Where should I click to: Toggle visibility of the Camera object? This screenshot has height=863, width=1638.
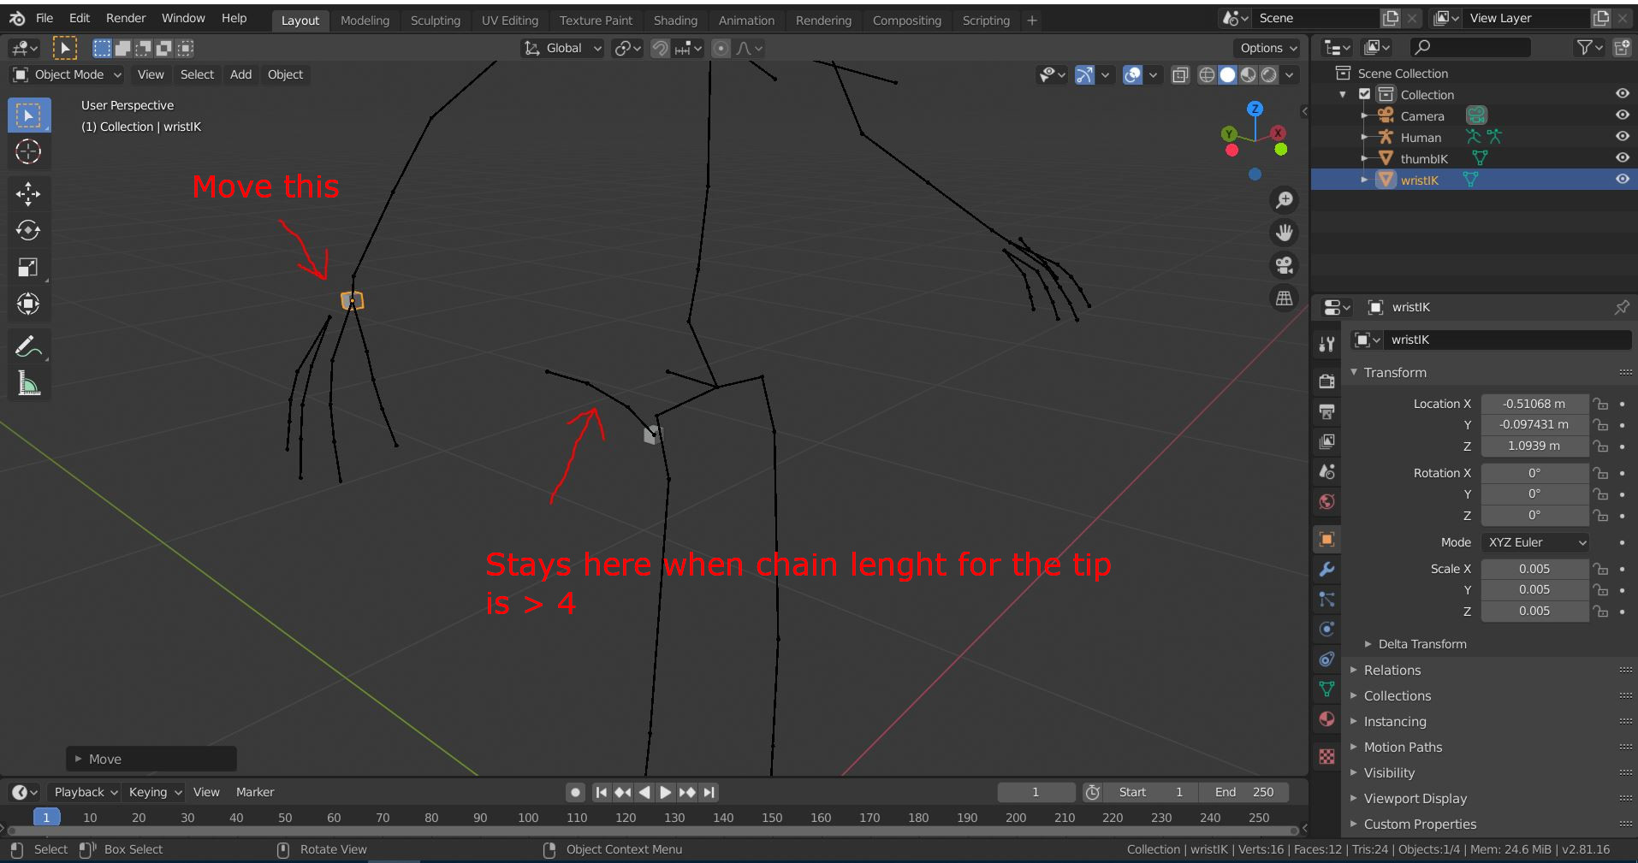click(x=1623, y=115)
